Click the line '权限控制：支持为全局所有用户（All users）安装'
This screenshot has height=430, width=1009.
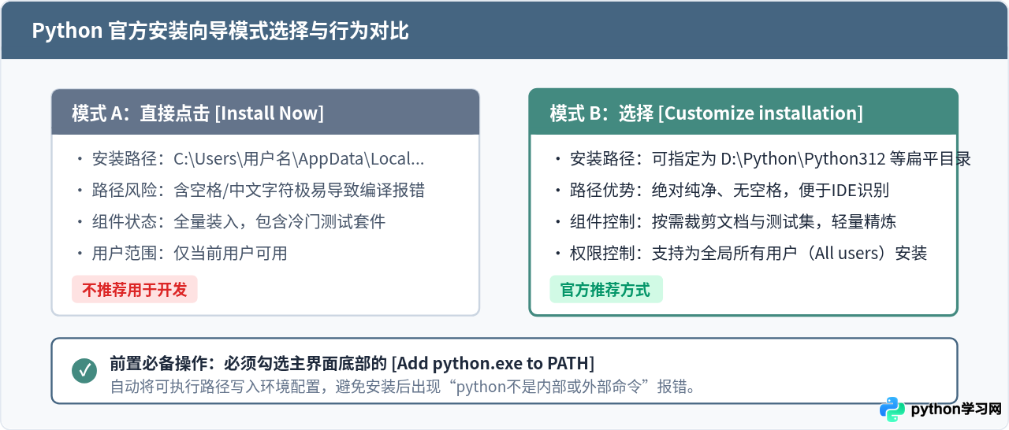749,254
